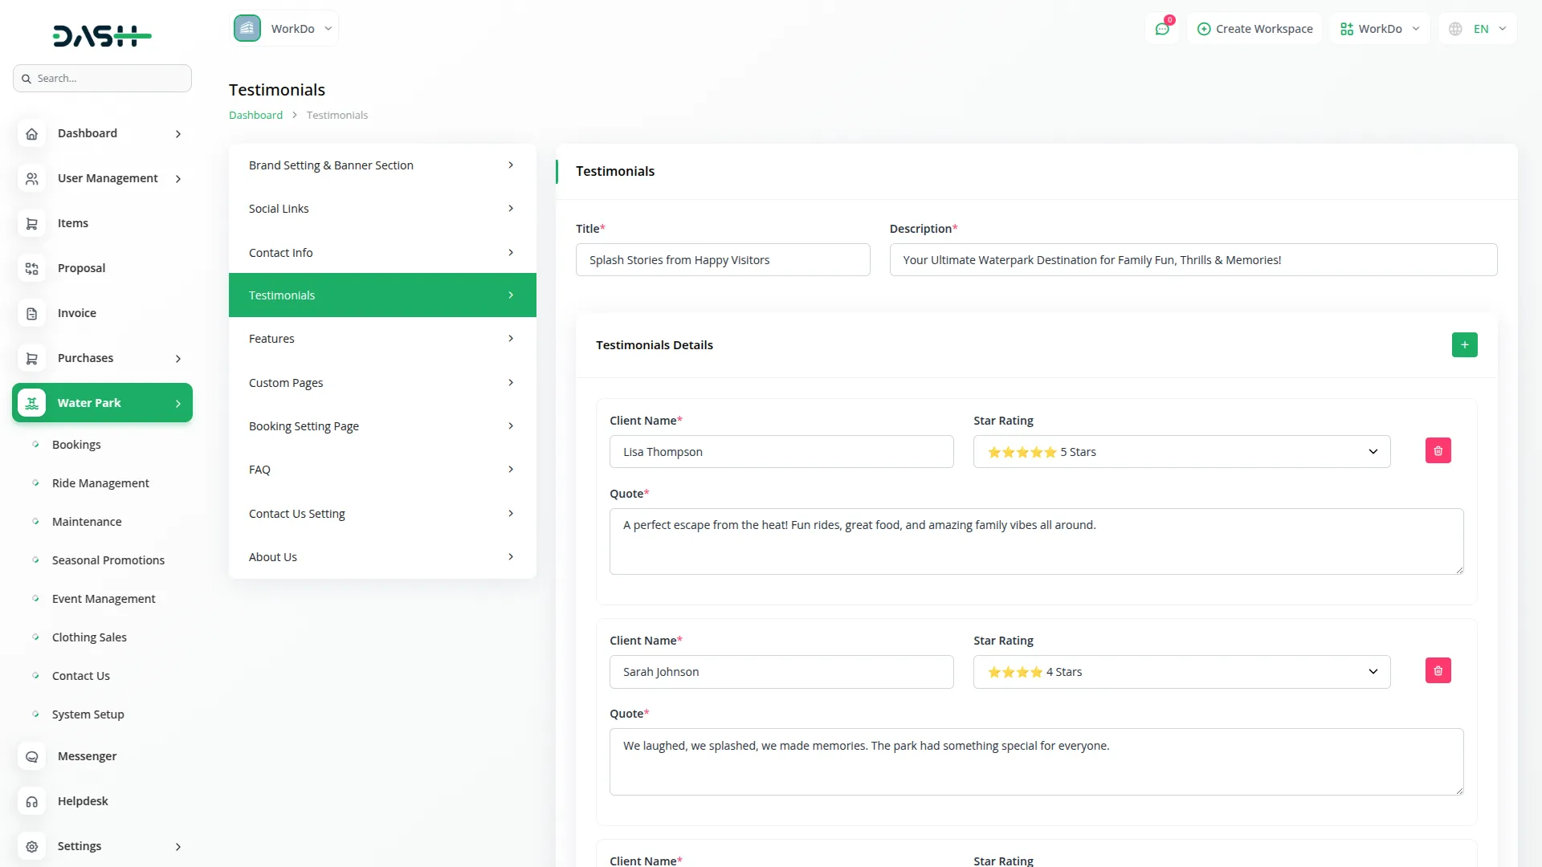Click the Helpdesk headset icon
1542x867 pixels.
click(x=32, y=801)
